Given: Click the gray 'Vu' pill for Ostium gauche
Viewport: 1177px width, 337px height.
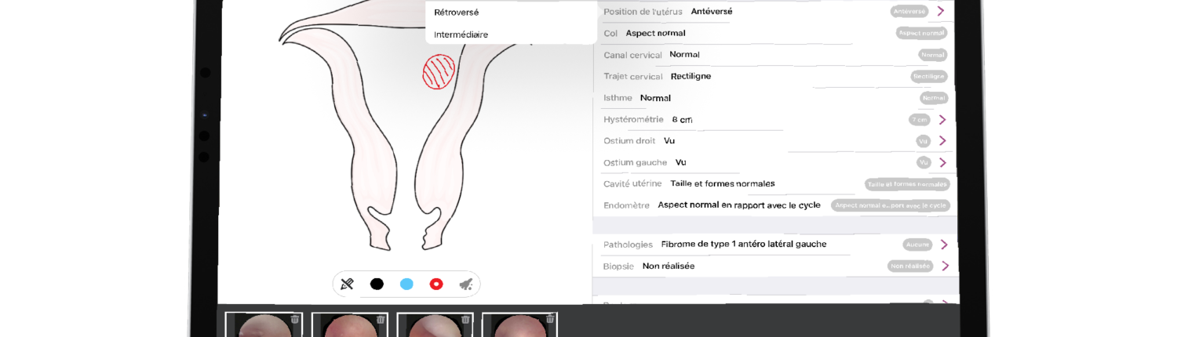Looking at the screenshot, I should pyautogui.click(x=924, y=162).
